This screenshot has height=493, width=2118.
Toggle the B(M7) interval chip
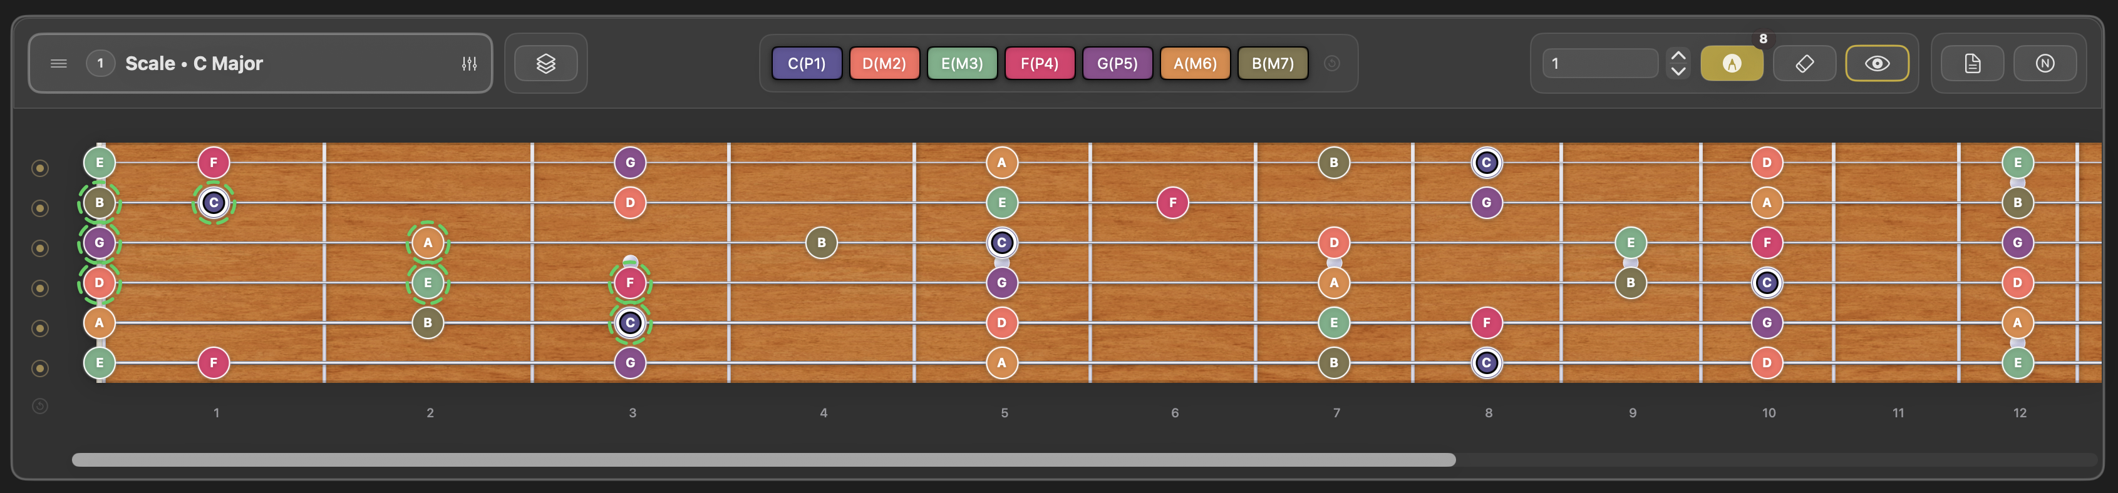coord(1273,63)
